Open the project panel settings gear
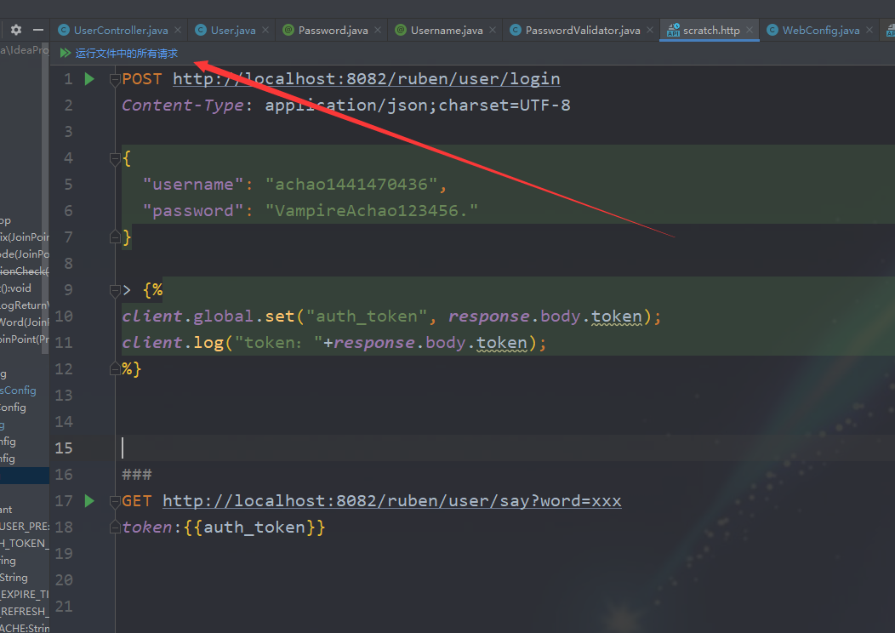Viewport: 895px width, 633px height. [16, 30]
